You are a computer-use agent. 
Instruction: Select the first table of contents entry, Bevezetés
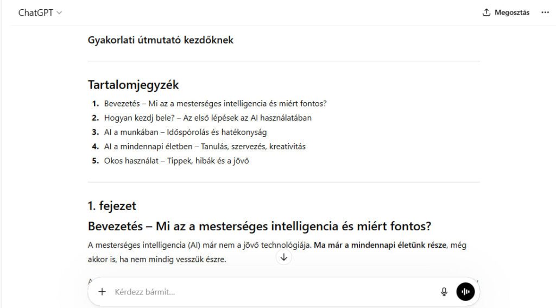216,103
